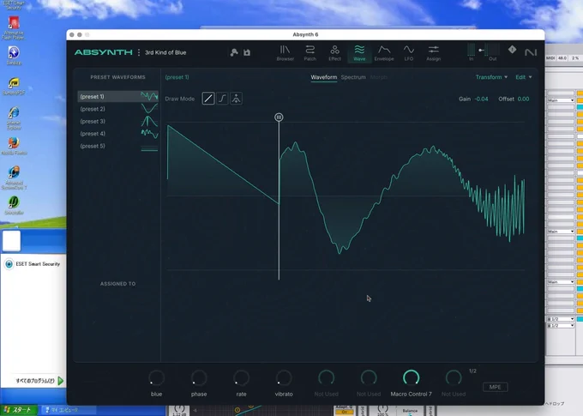Open the Effect page
583x416 pixels.
[x=334, y=53]
